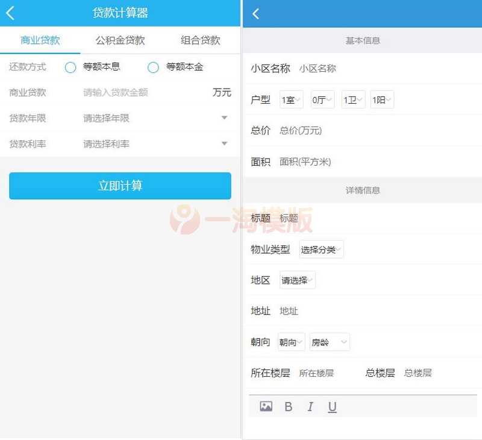This screenshot has height=440, width=482.
Task: Switch to the 公积金贷款 tab
Action: point(119,40)
